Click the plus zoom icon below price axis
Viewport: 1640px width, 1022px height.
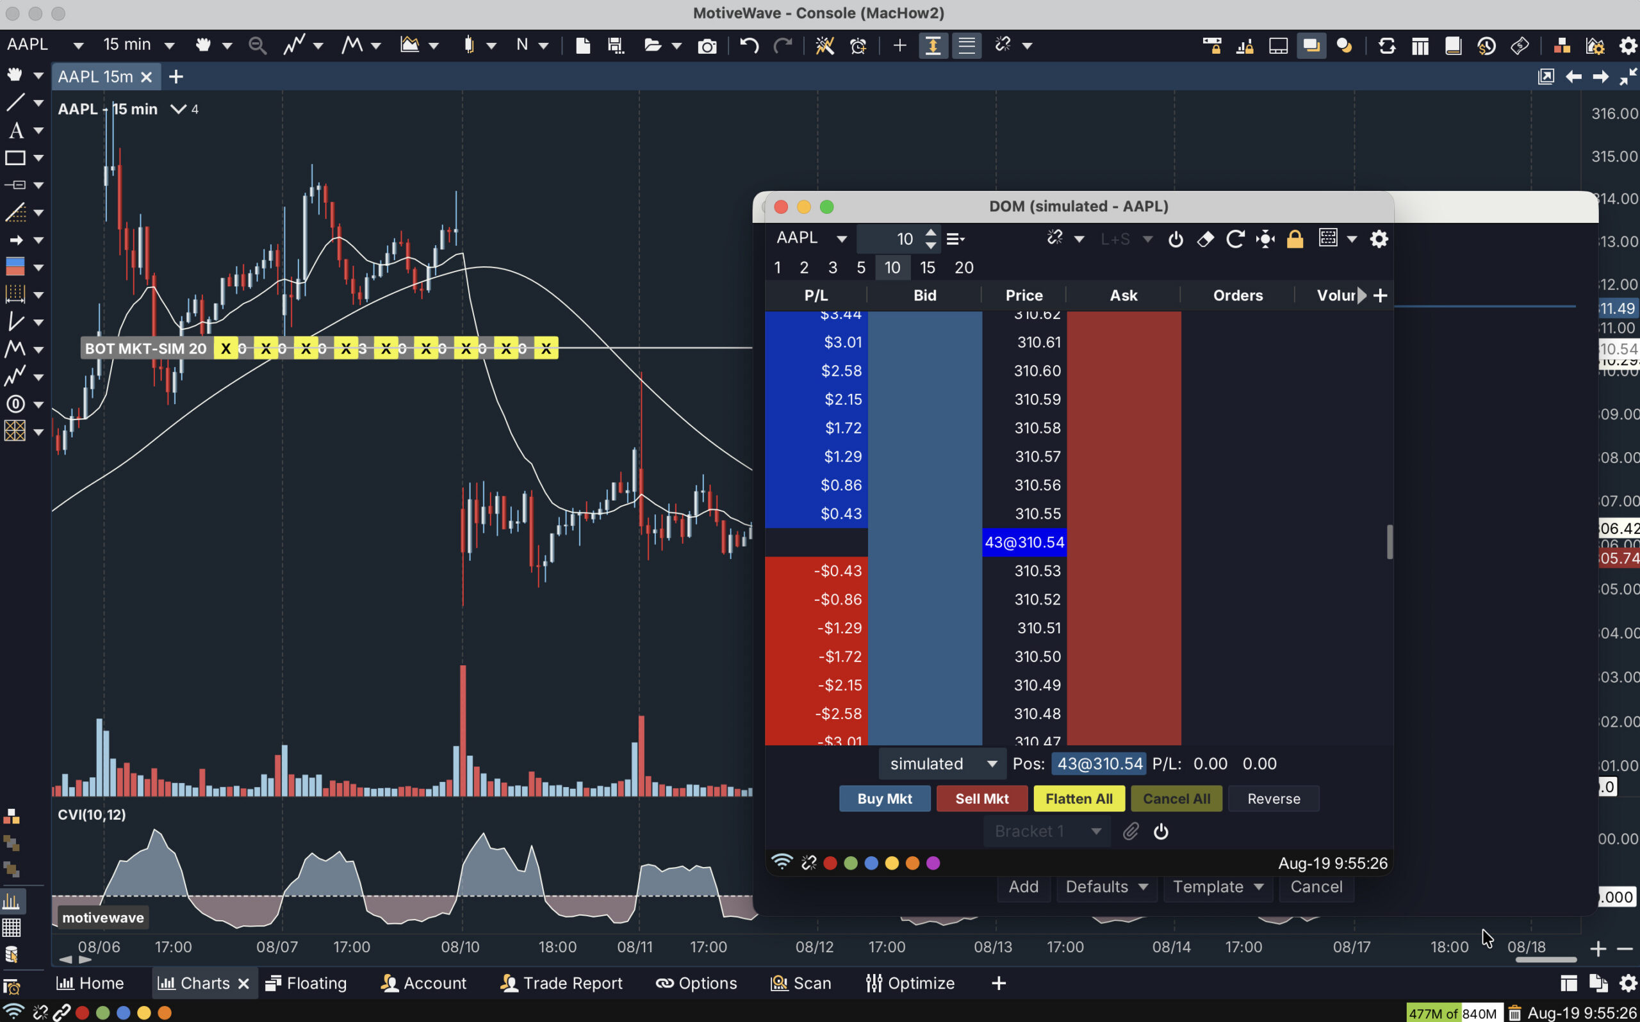point(1598,949)
